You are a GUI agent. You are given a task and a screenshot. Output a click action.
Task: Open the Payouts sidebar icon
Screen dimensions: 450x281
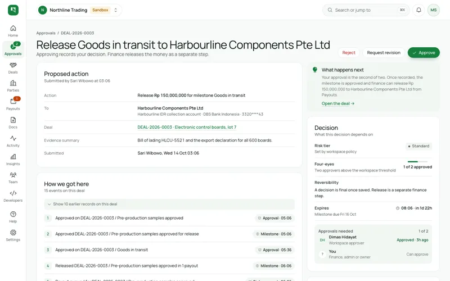pyautogui.click(x=13, y=102)
